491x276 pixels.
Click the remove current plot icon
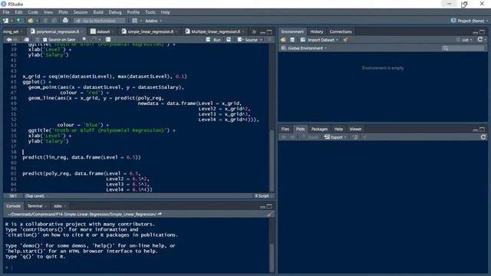[354, 137]
